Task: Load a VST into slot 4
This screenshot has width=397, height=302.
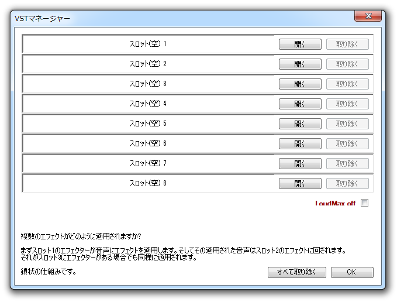Action: click(x=300, y=104)
